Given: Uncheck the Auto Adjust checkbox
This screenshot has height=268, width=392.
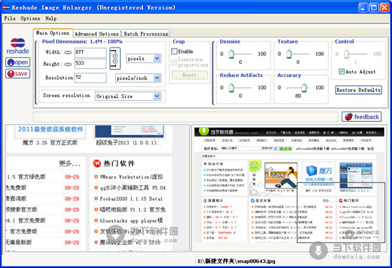Looking at the screenshot, I should [342, 71].
